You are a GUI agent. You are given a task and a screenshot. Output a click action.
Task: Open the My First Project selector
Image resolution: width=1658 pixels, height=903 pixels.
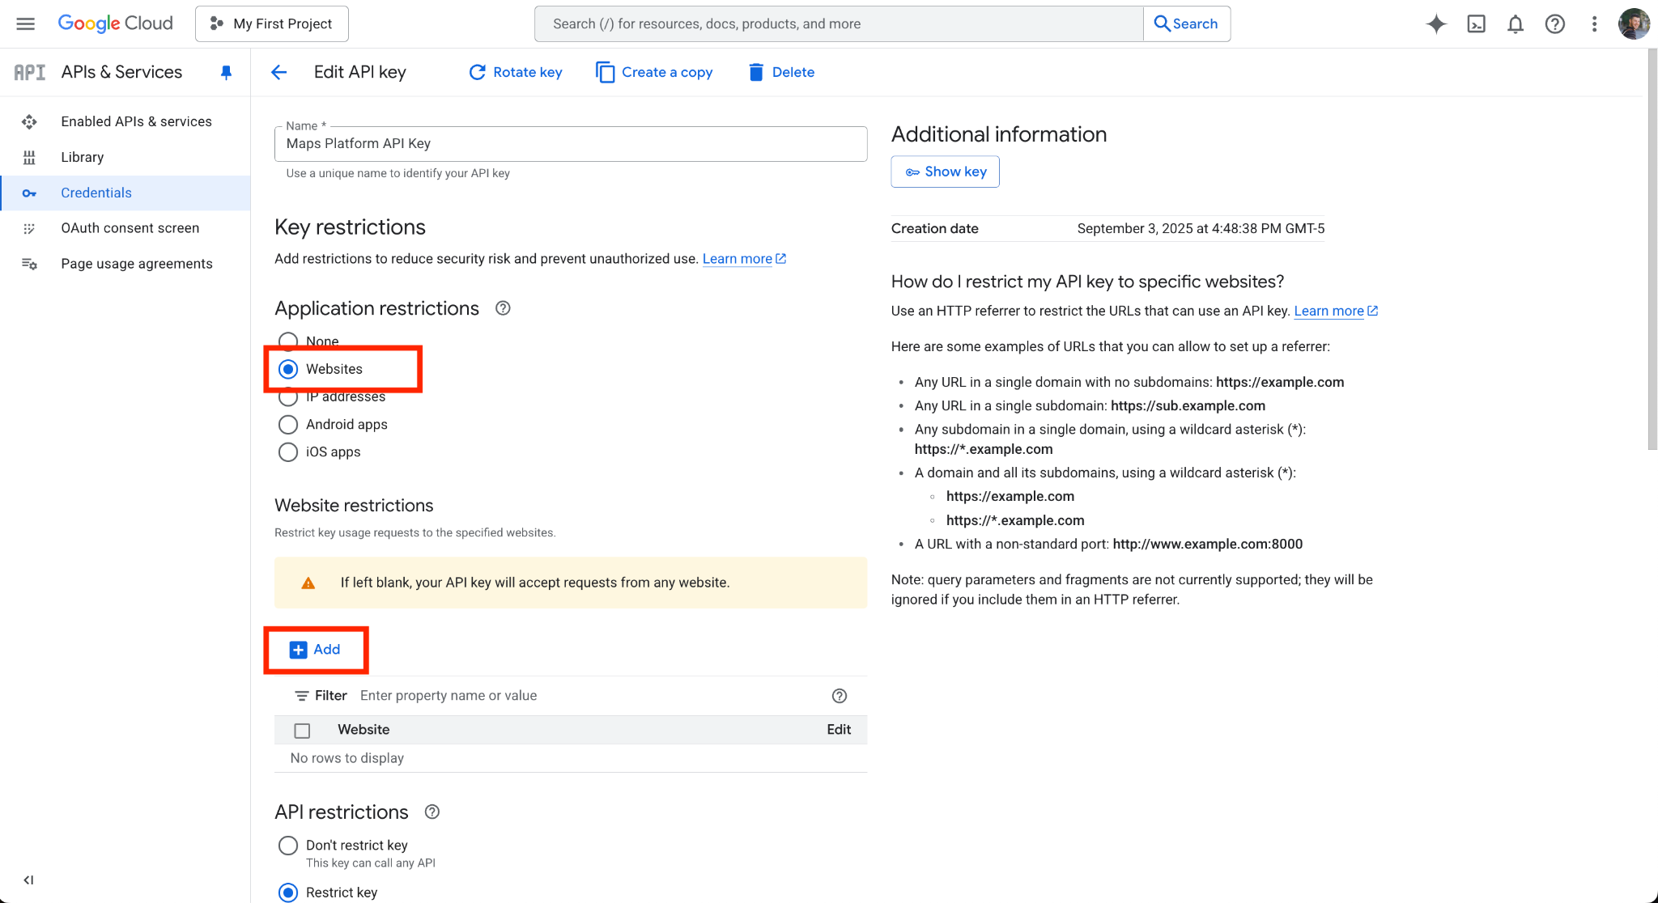(272, 23)
